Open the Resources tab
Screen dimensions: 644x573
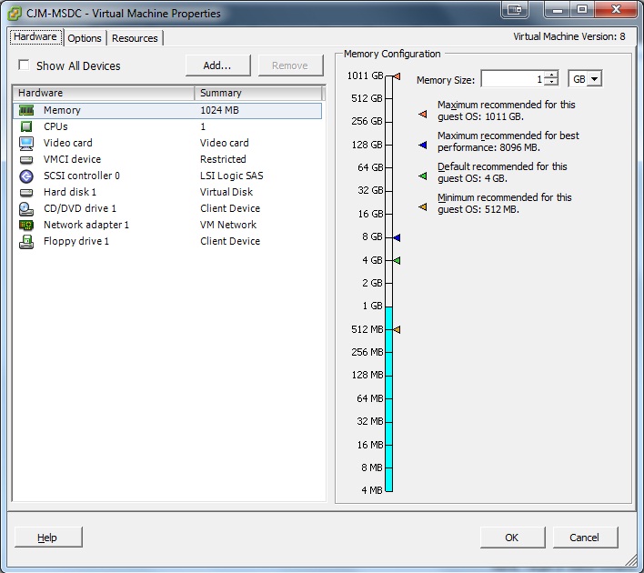click(135, 38)
